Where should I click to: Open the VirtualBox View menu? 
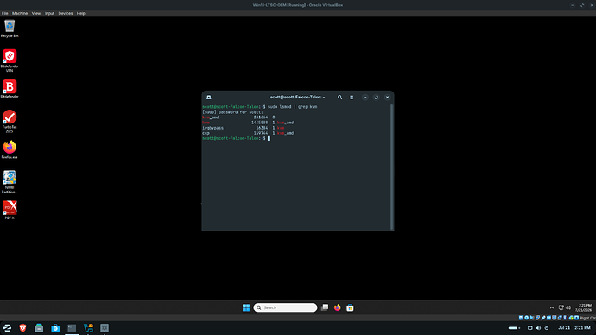[36, 13]
